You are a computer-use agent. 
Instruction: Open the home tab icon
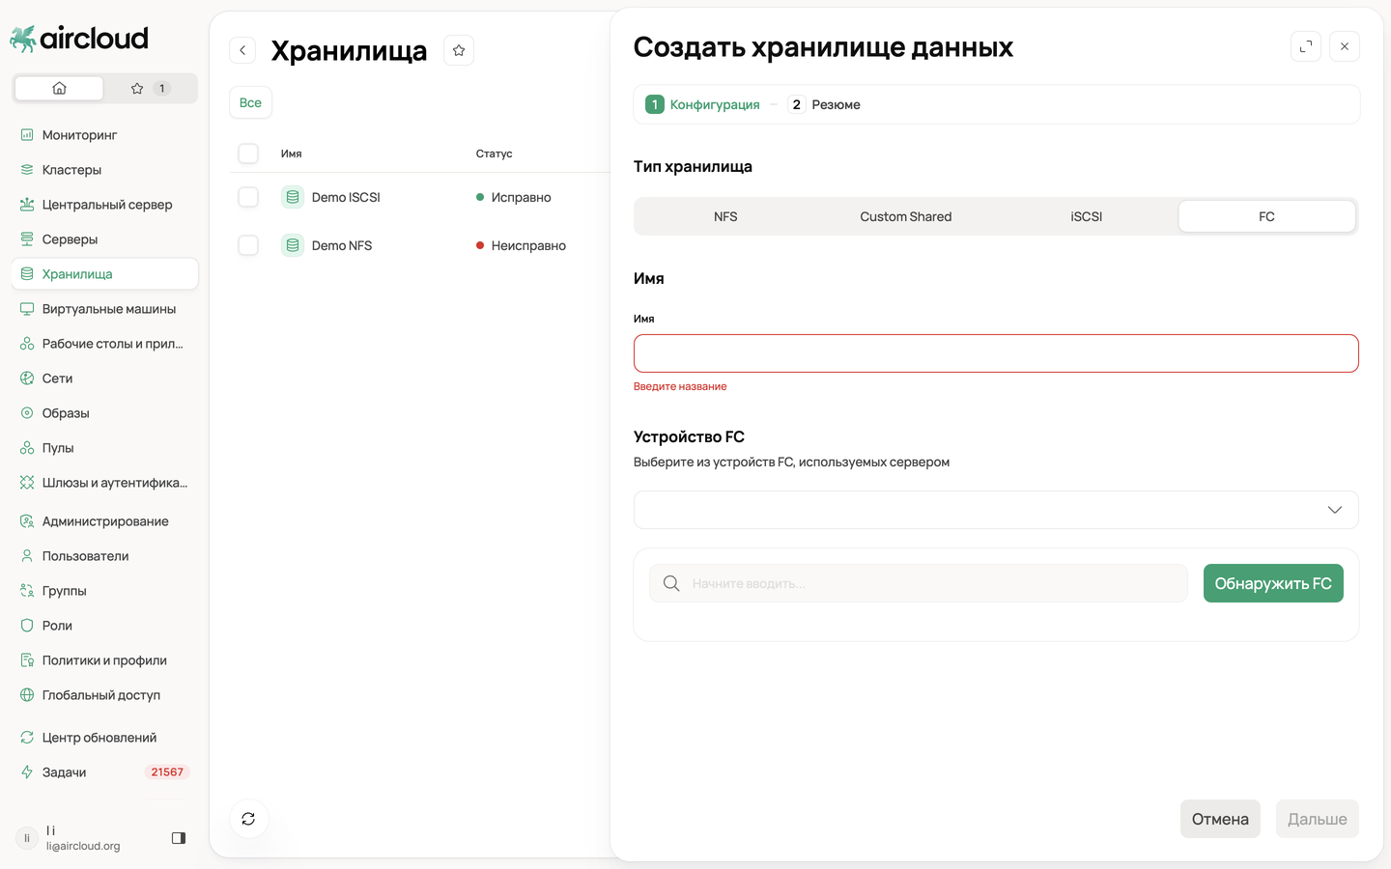point(59,88)
